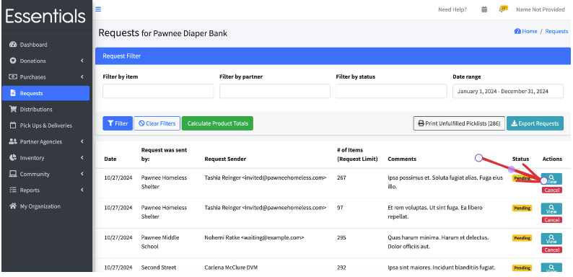
Task: Open Pick Ups & Deliveries page
Action: pos(45,126)
